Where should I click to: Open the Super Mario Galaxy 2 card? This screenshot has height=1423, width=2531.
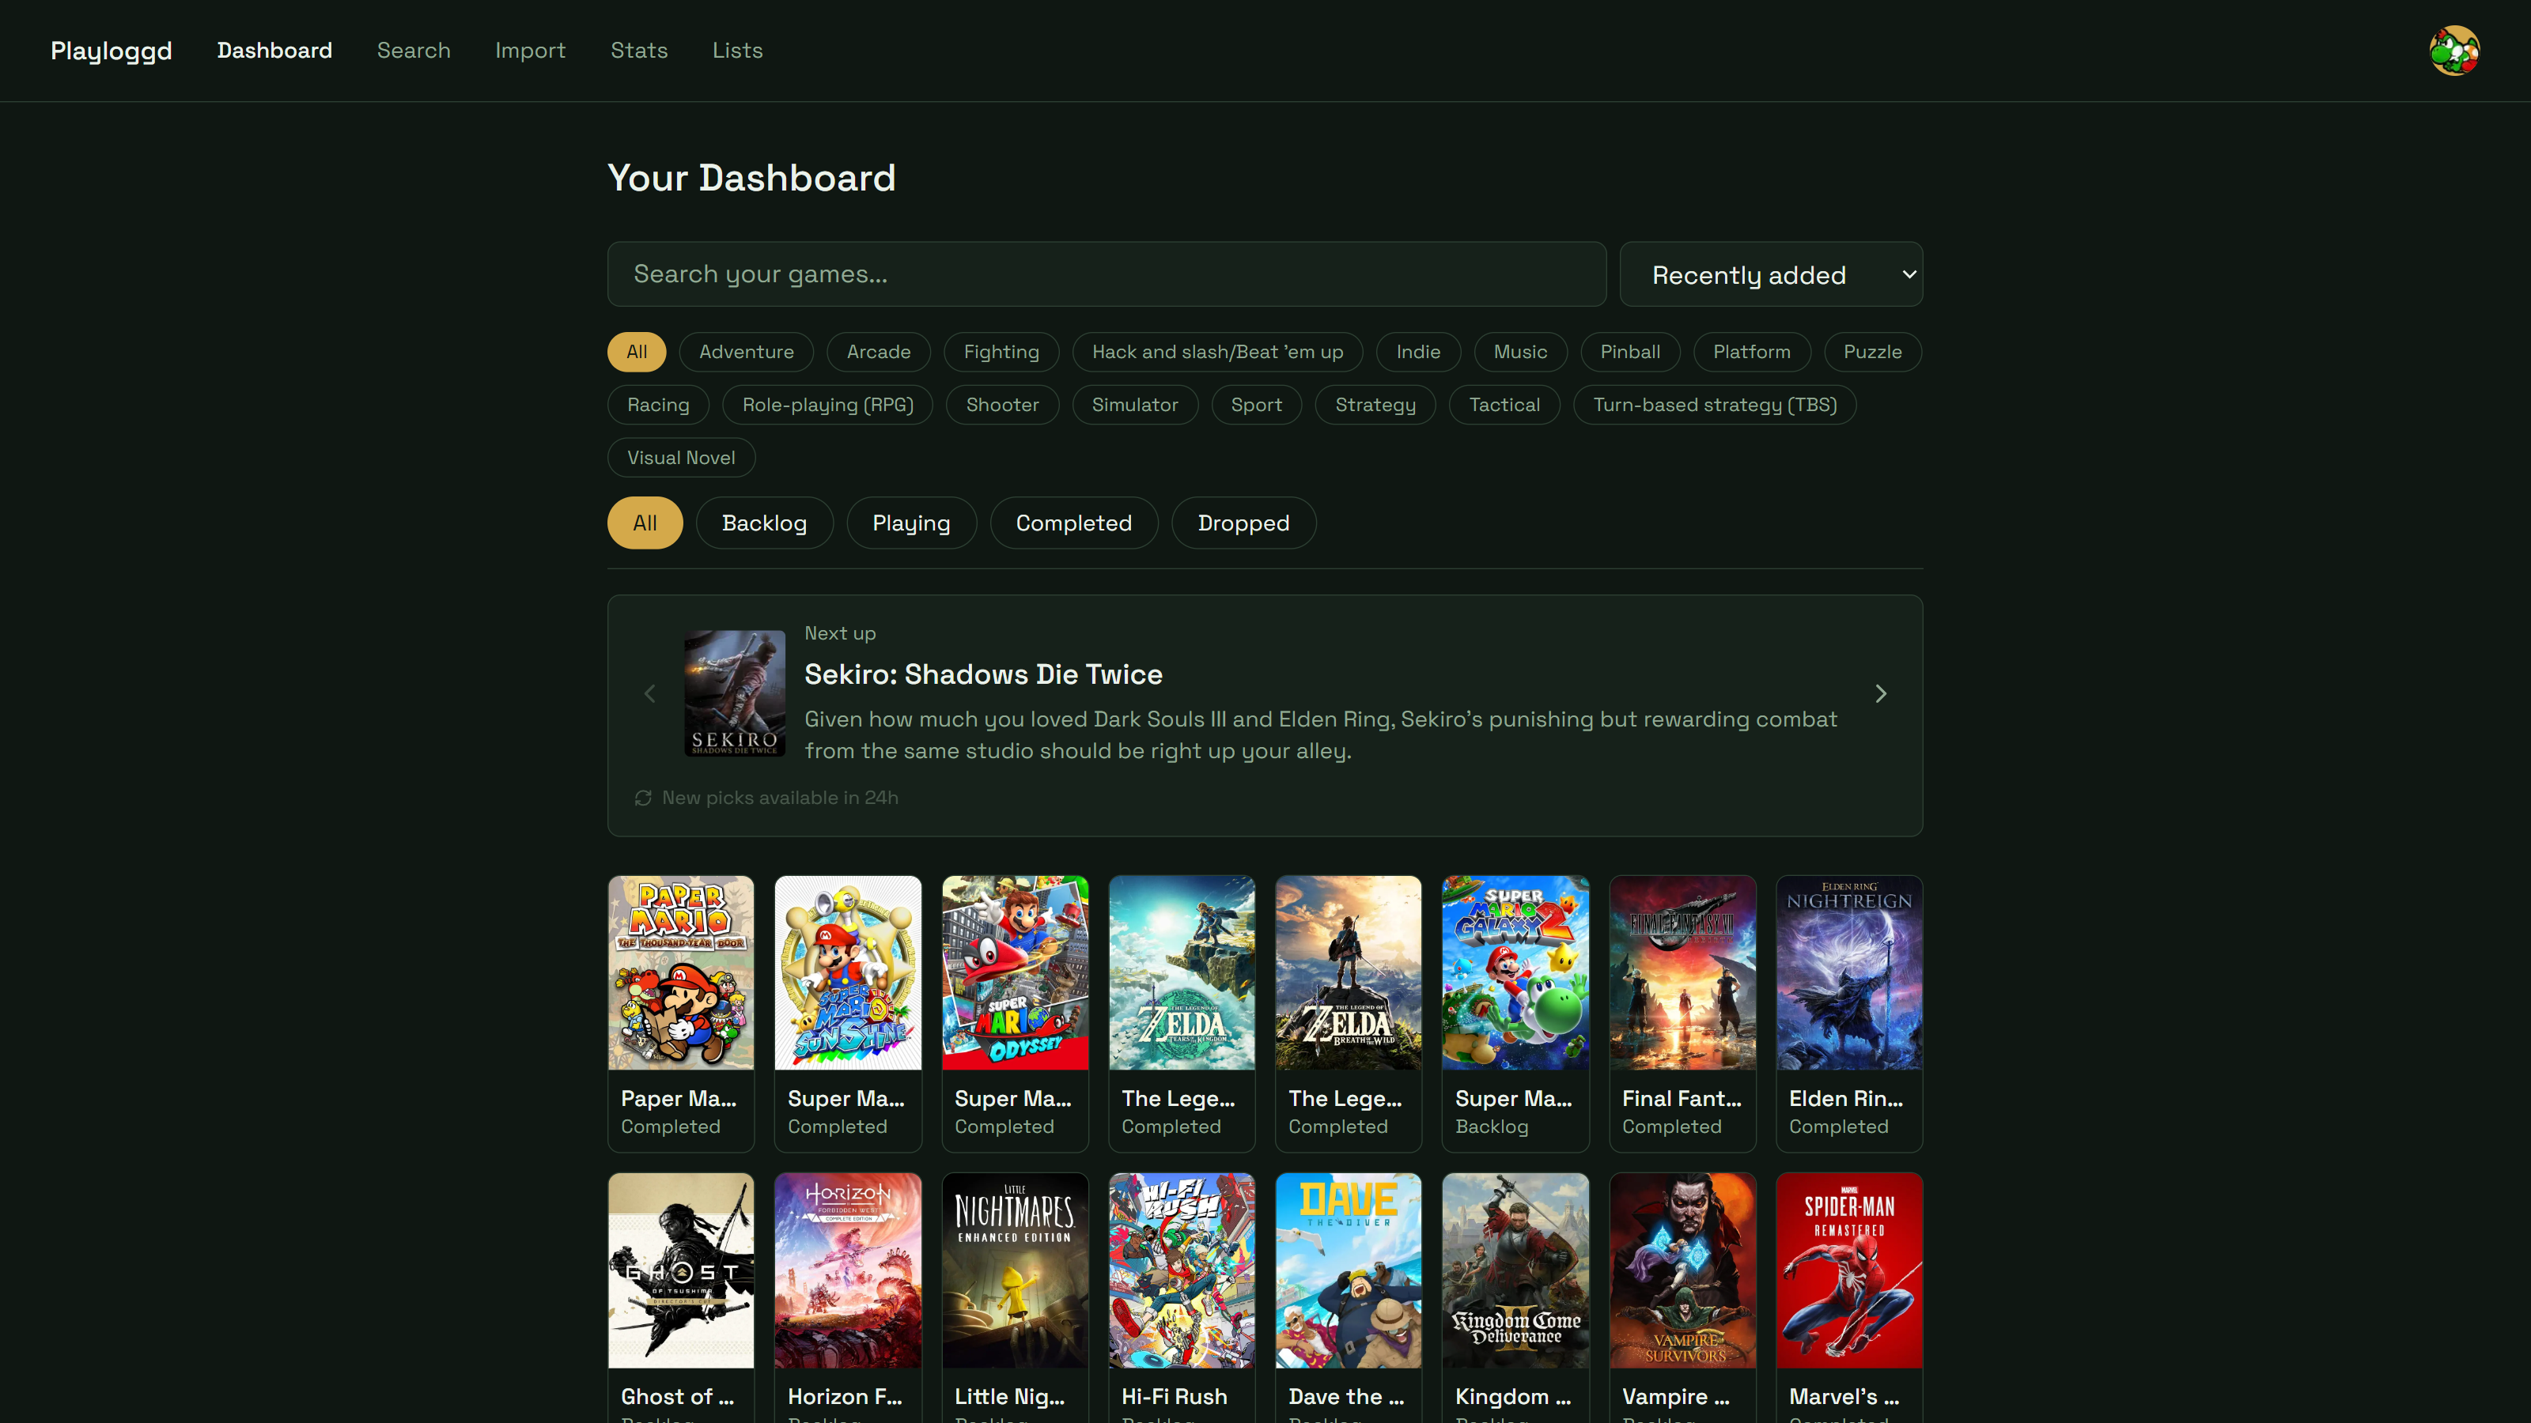coord(1515,1013)
